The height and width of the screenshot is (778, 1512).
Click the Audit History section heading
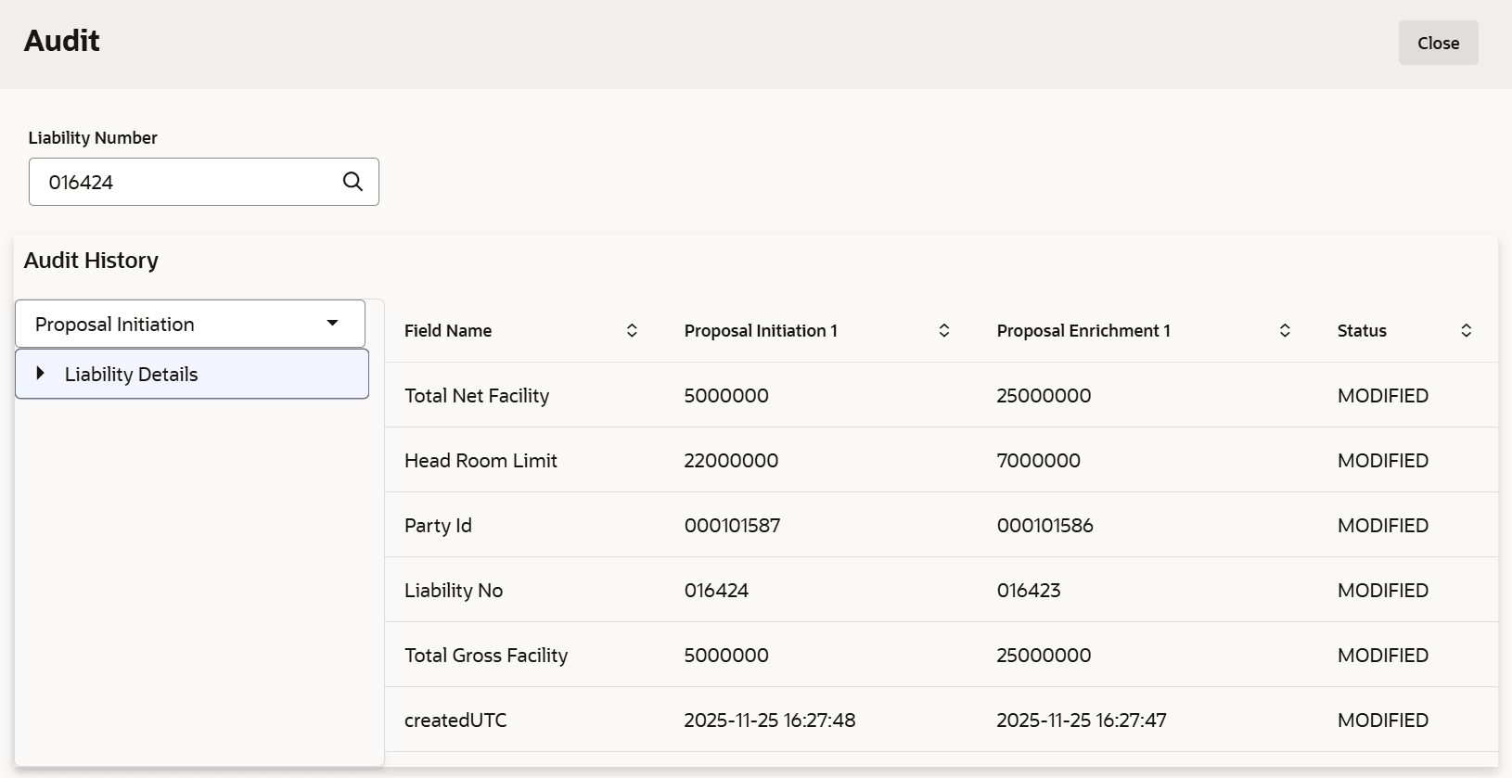click(91, 261)
